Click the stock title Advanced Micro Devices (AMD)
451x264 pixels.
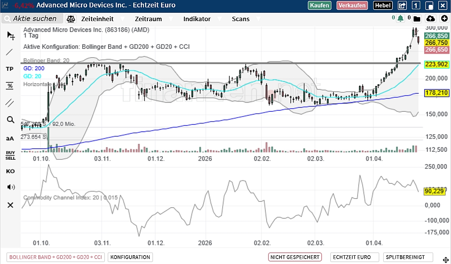(86, 30)
